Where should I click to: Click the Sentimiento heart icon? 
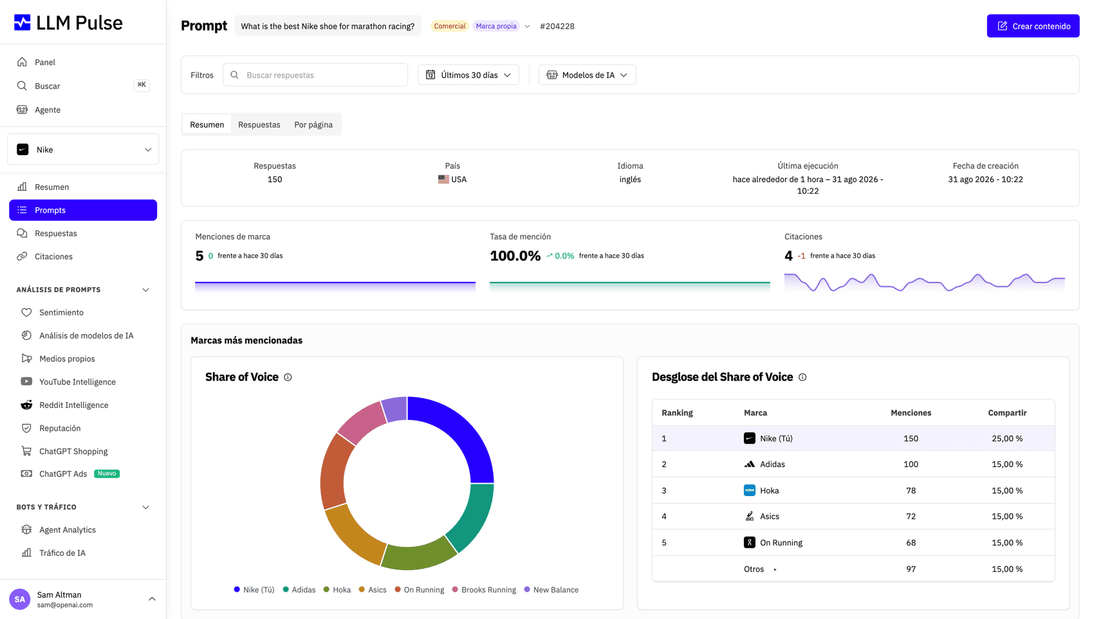[26, 312]
